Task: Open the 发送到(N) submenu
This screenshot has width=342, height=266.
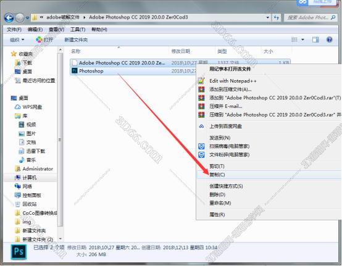Action: [220, 138]
